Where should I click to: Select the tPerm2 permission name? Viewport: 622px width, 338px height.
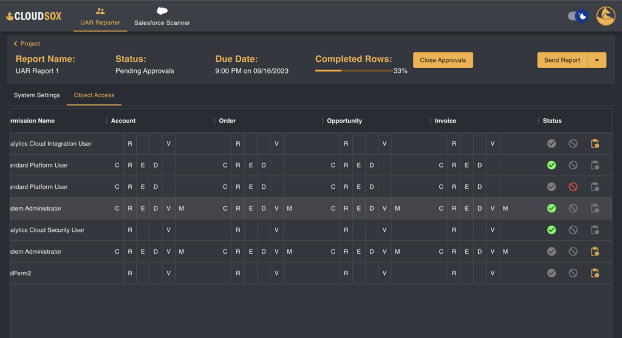20,273
